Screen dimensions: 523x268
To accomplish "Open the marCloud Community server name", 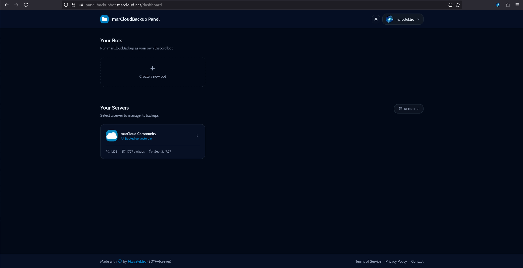I will [138, 134].
